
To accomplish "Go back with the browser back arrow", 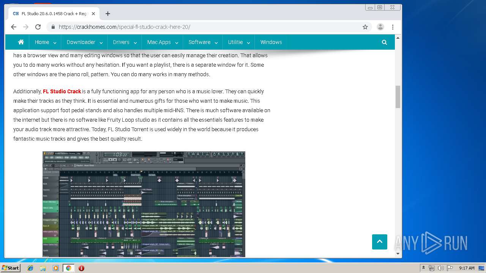I will tap(14, 27).
